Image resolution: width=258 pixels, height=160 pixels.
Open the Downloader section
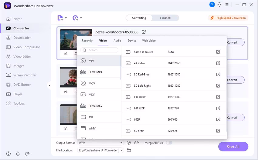[x=19, y=38]
